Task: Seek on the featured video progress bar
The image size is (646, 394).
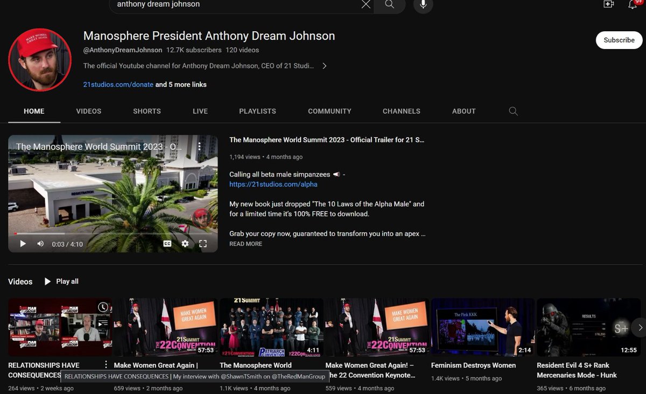Action: (x=113, y=234)
